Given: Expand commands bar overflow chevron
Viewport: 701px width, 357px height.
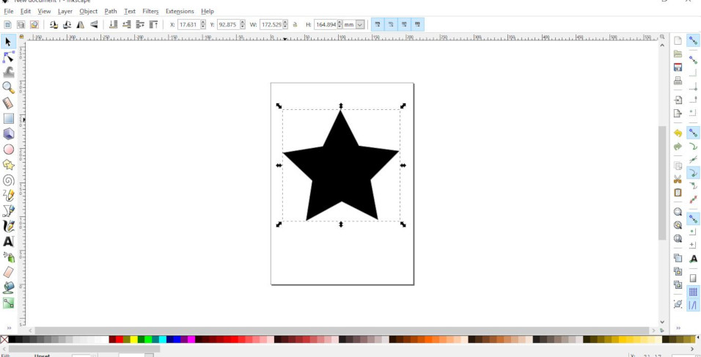Looking at the screenshot, I should (x=678, y=328).
